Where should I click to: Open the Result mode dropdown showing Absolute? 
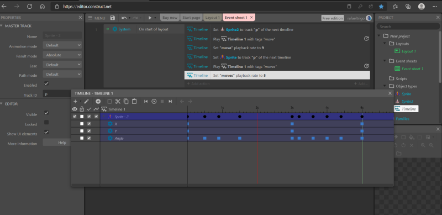point(62,55)
